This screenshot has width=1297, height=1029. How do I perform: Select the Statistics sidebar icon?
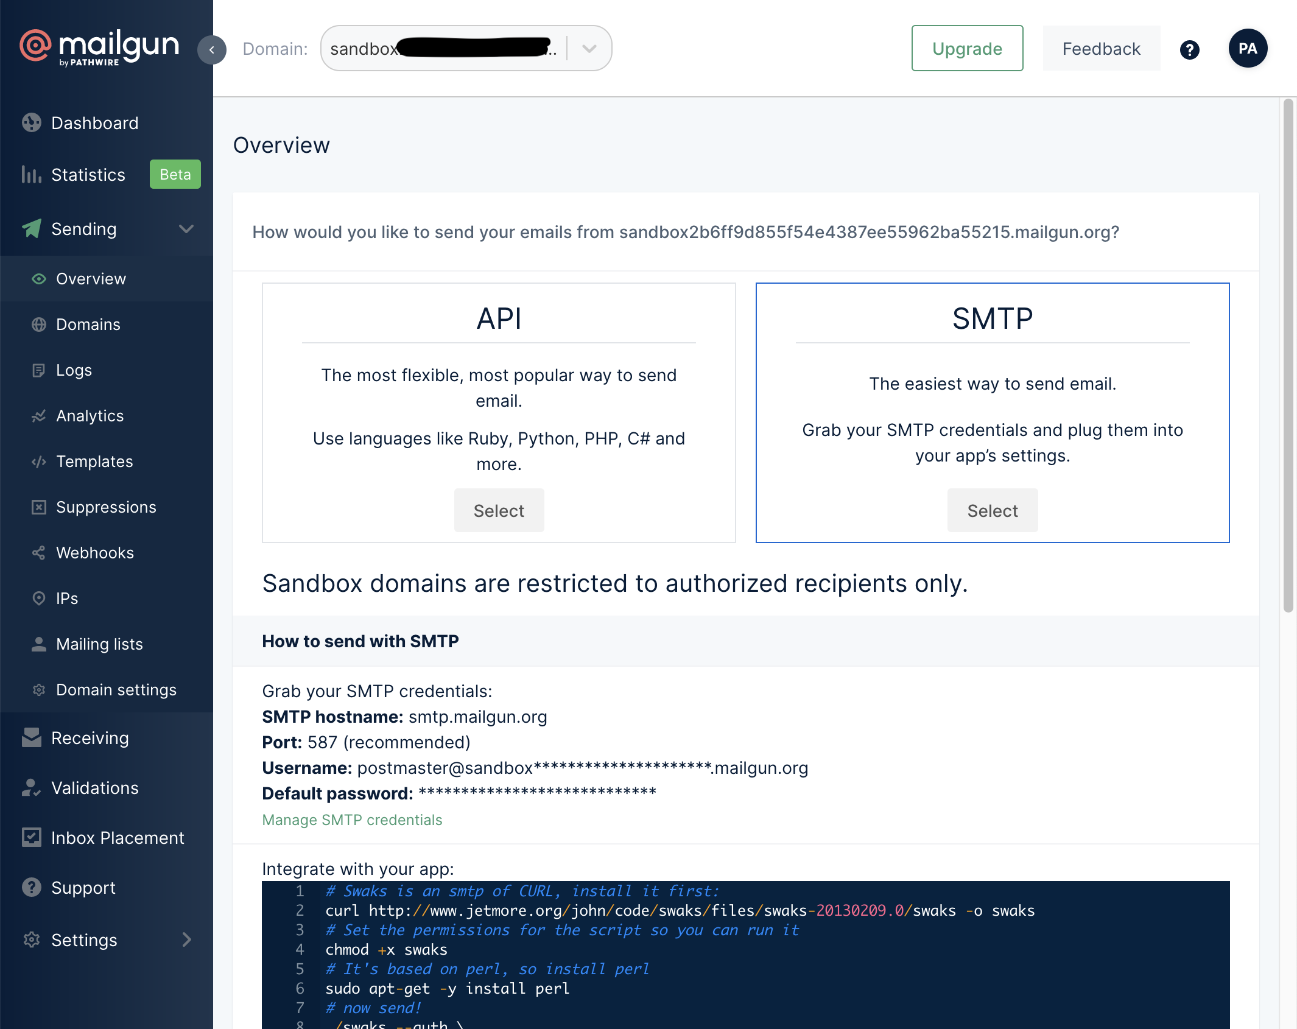pyautogui.click(x=31, y=174)
